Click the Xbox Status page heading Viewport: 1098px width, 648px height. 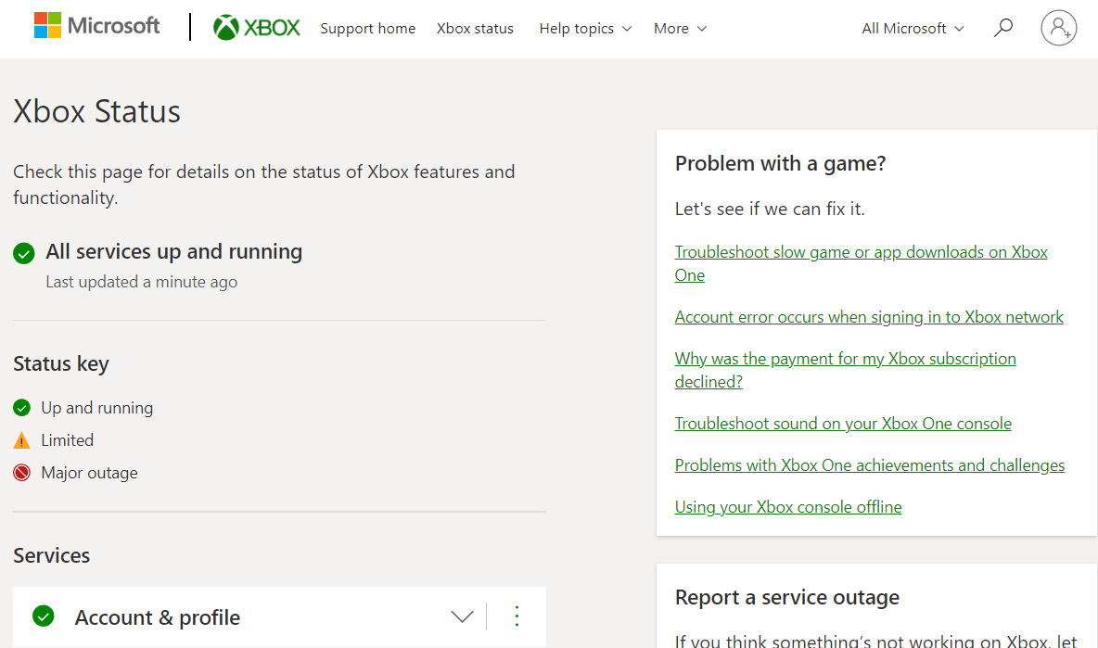click(x=96, y=111)
